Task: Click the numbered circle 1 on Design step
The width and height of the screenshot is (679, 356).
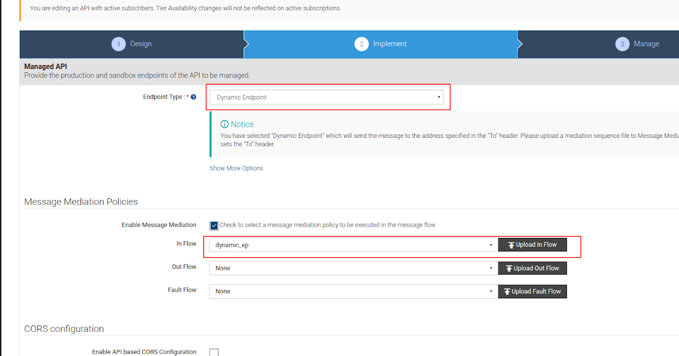Action: [118, 44]
